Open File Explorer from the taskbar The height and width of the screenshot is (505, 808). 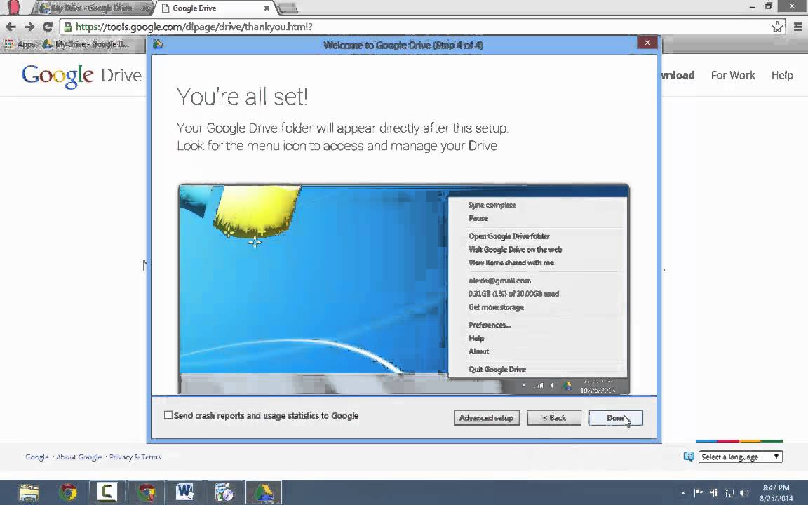click(29, 492)
